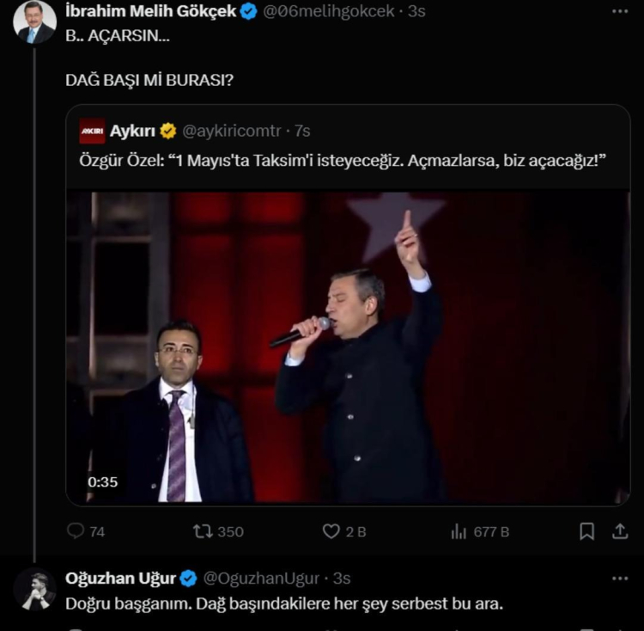Click the Oğuzhan Uğur display name
Image resolution: width=644 pixels, height=631 pixels.
120,579
